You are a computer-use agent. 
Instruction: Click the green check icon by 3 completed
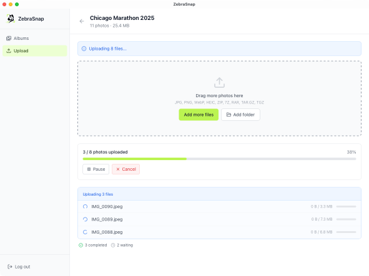tap(81, 245)
